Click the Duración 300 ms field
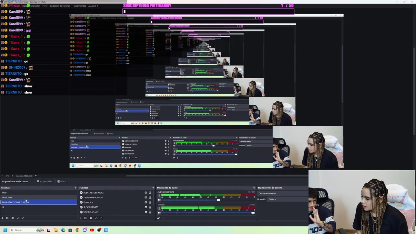Screen dimensions: 416x234 288,199
